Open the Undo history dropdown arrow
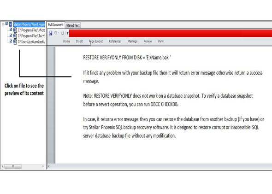The width and height of the screenshot is (272, 194). (59, 33)
